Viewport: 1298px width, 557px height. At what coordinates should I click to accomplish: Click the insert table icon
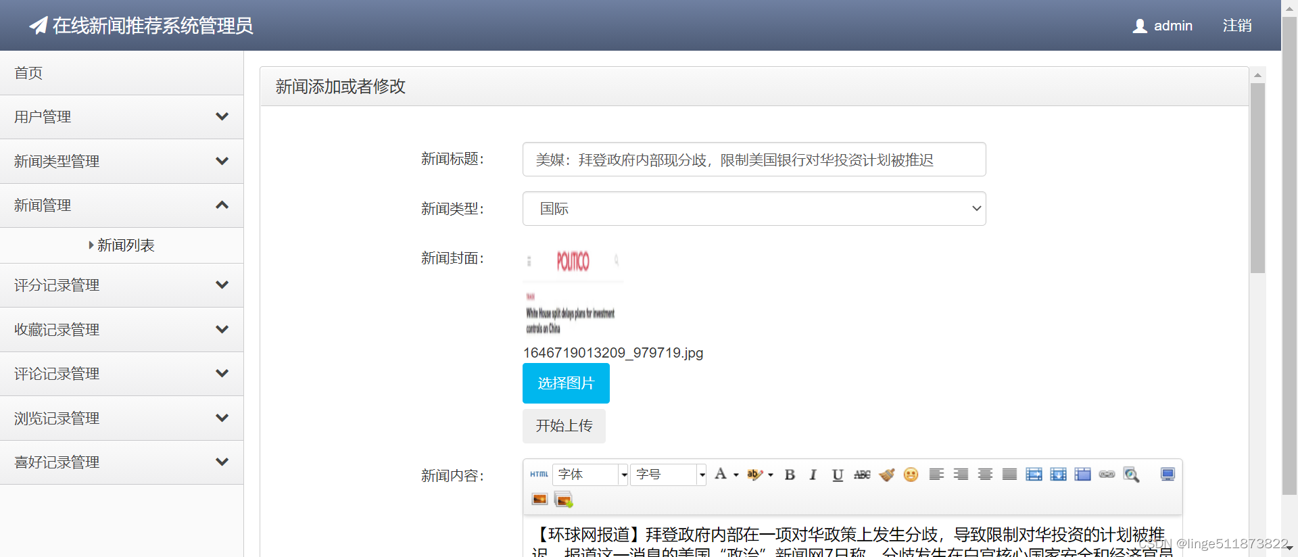(x=1082, y=475)
